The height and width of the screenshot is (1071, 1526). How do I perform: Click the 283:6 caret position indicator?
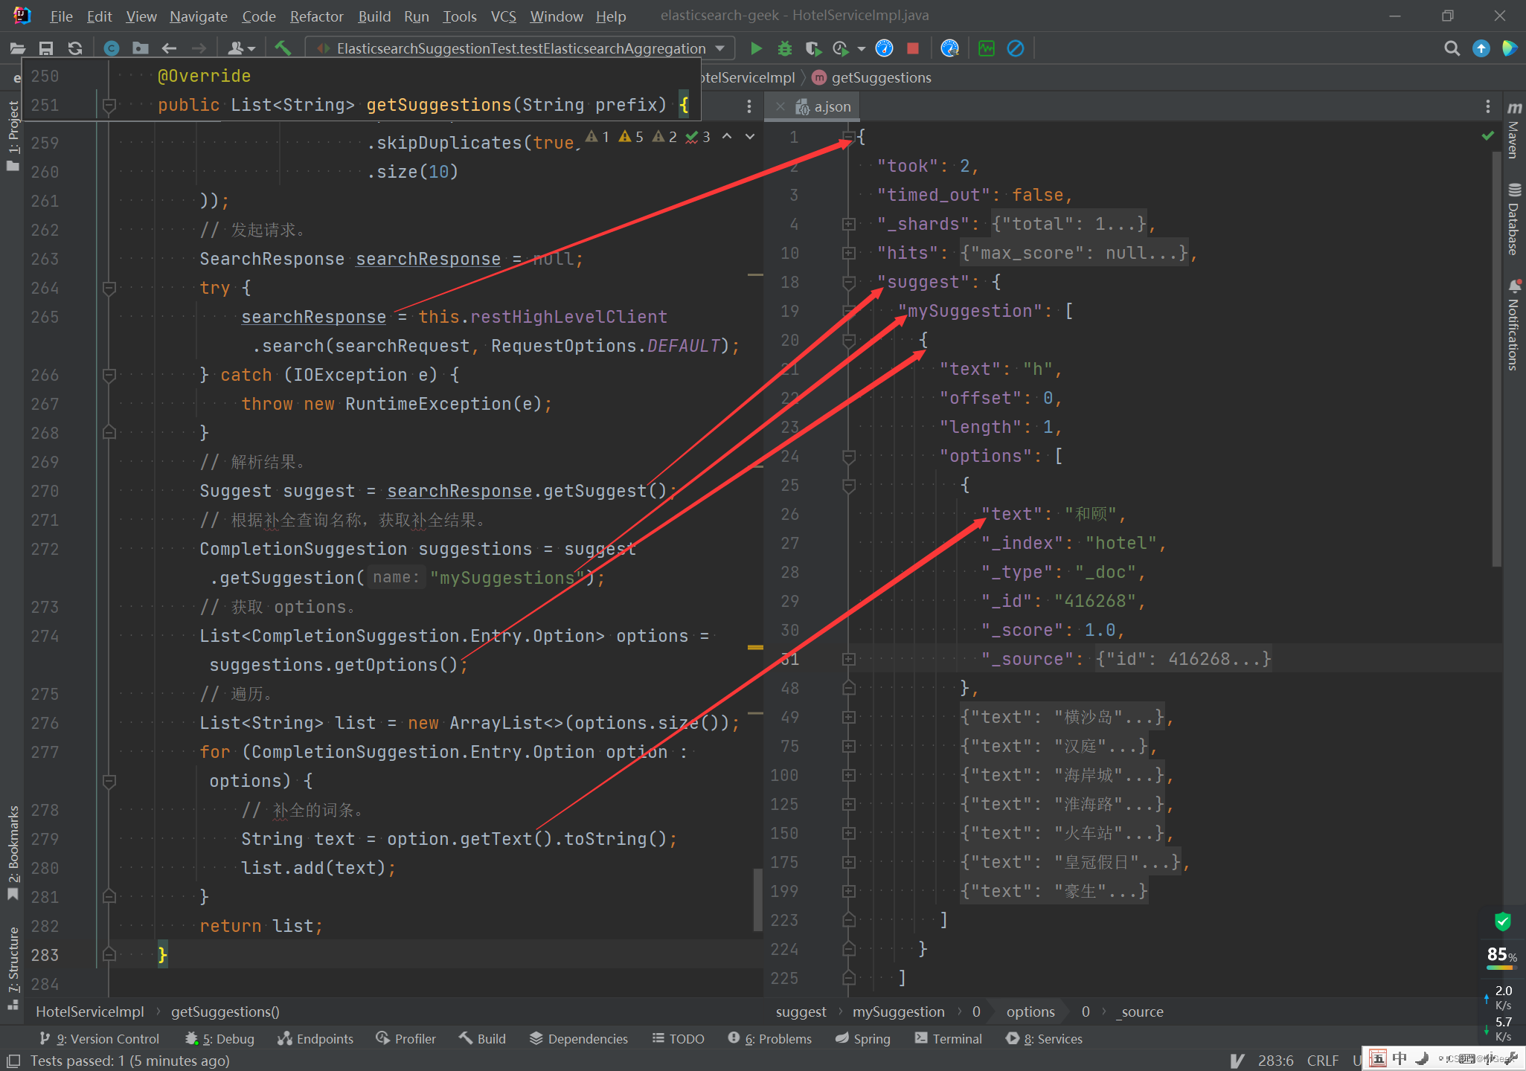(1275, 1061)
